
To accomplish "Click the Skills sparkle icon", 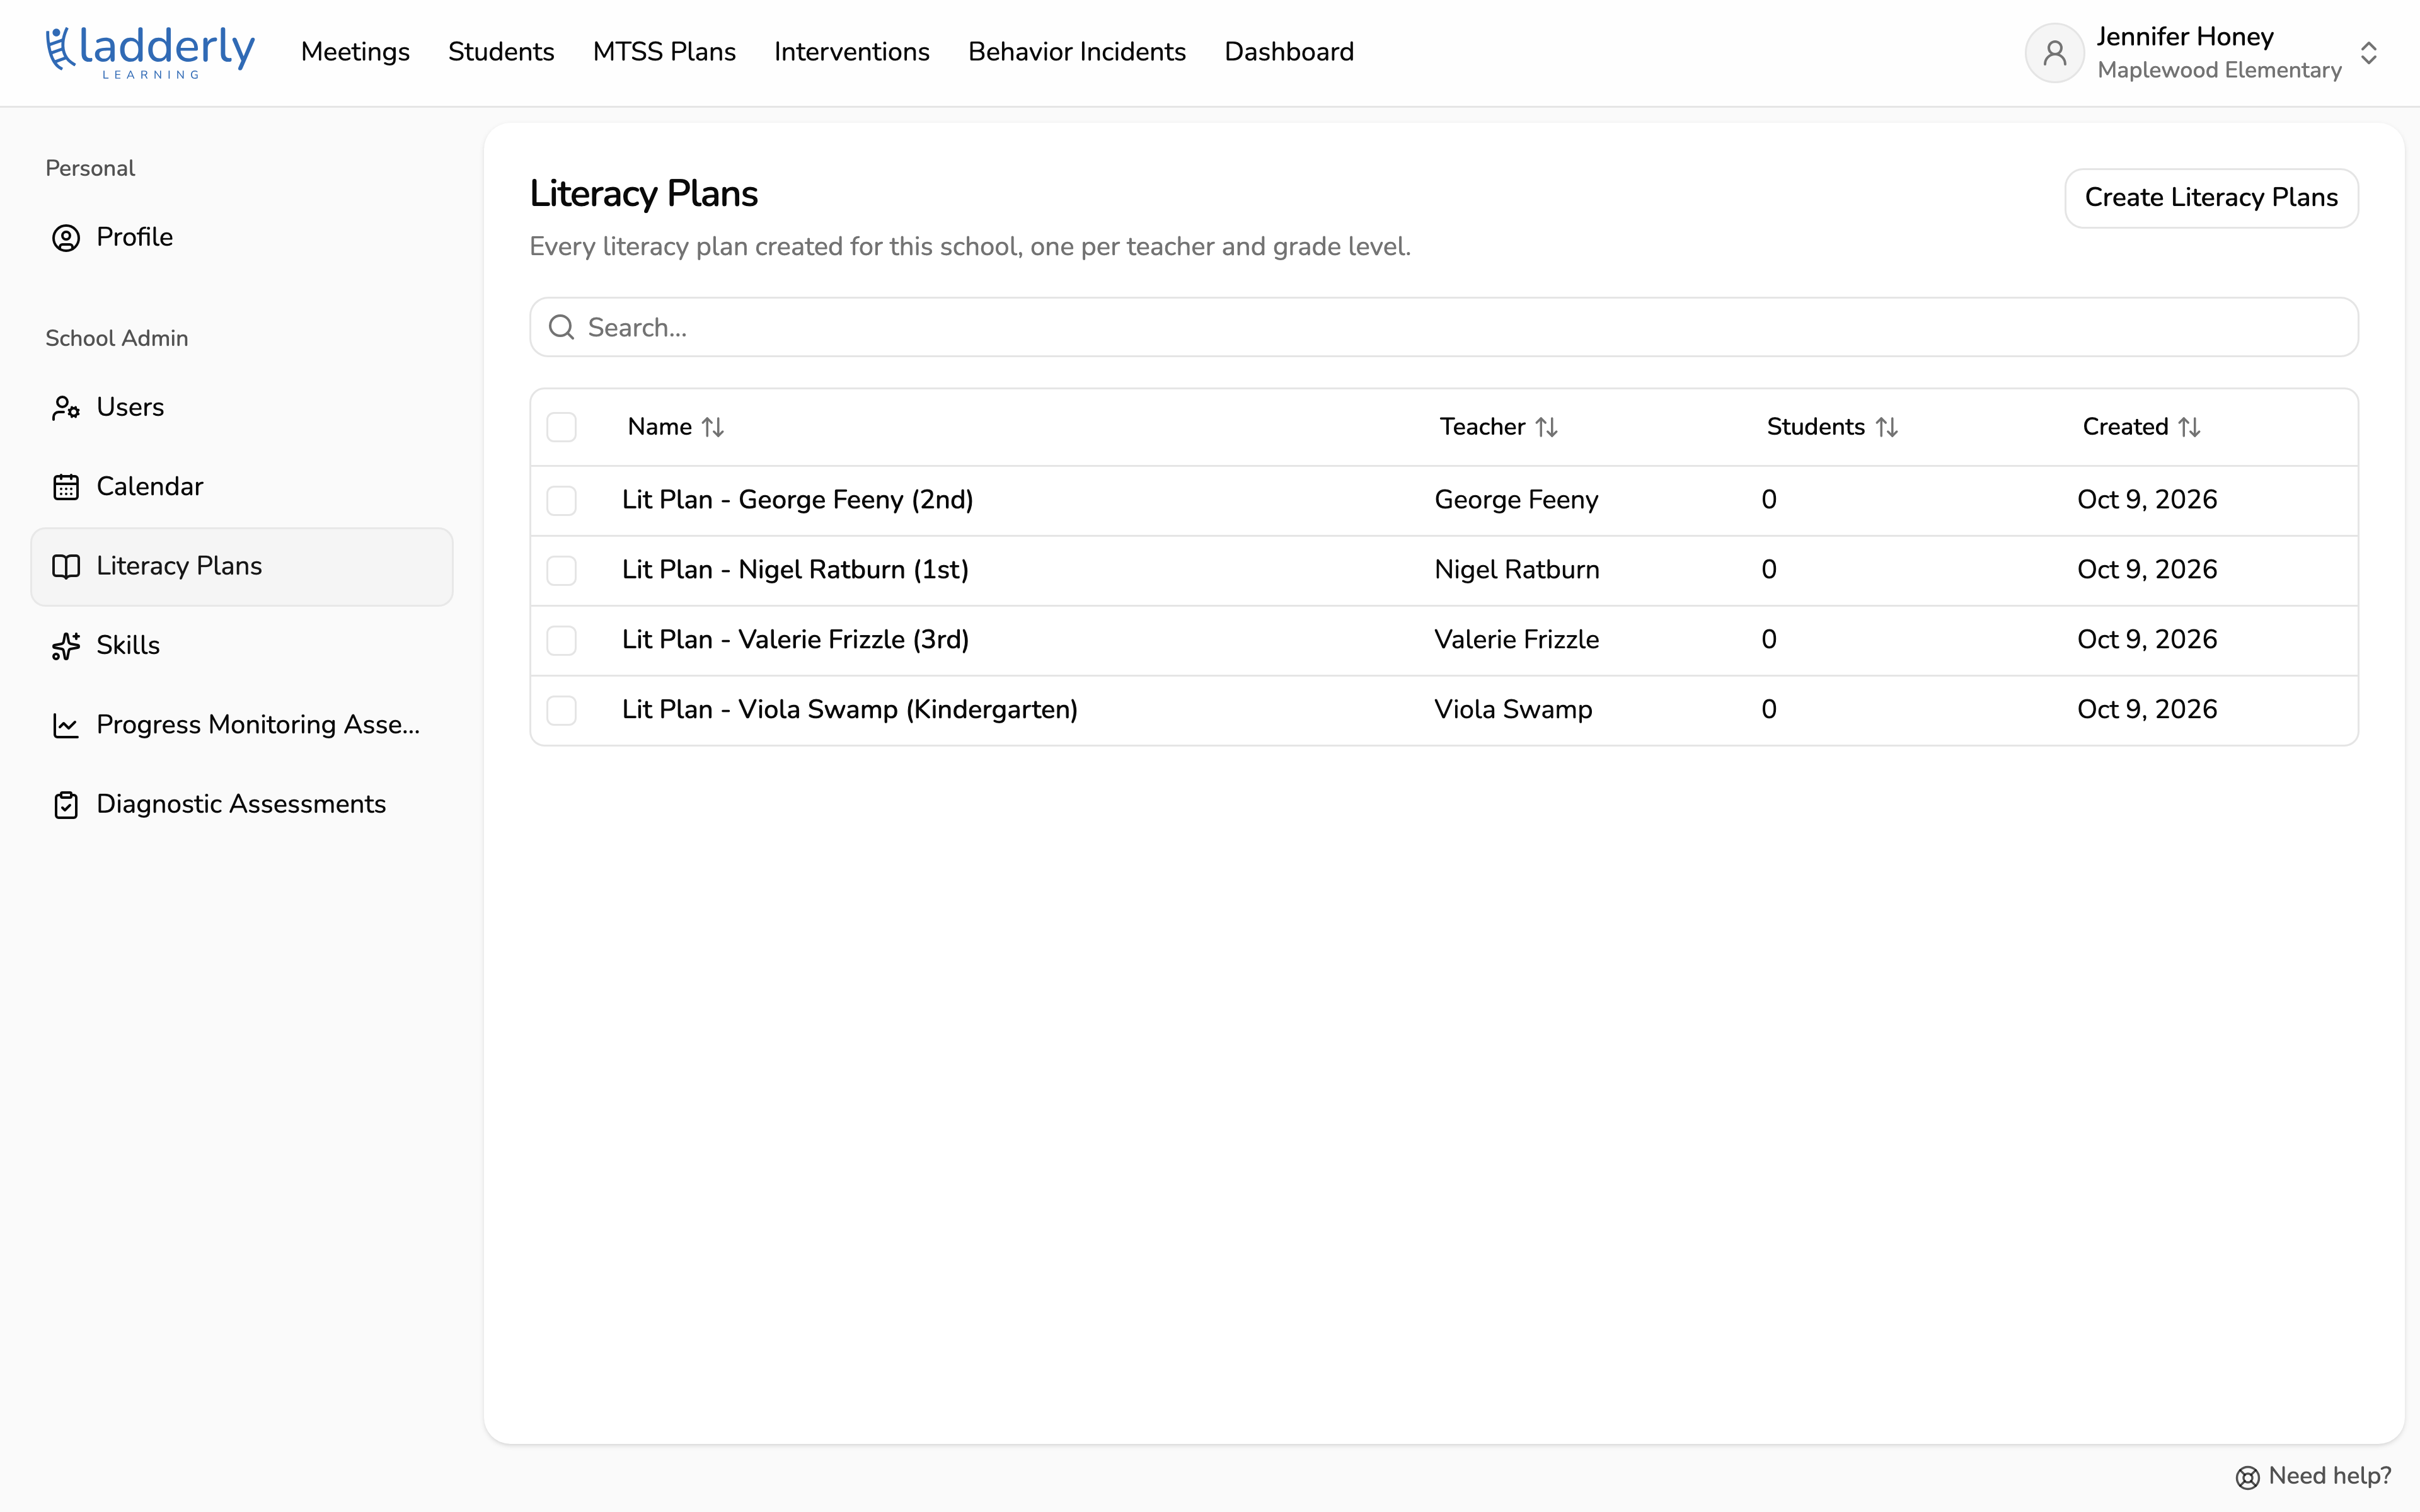I will tap(66, 646).
